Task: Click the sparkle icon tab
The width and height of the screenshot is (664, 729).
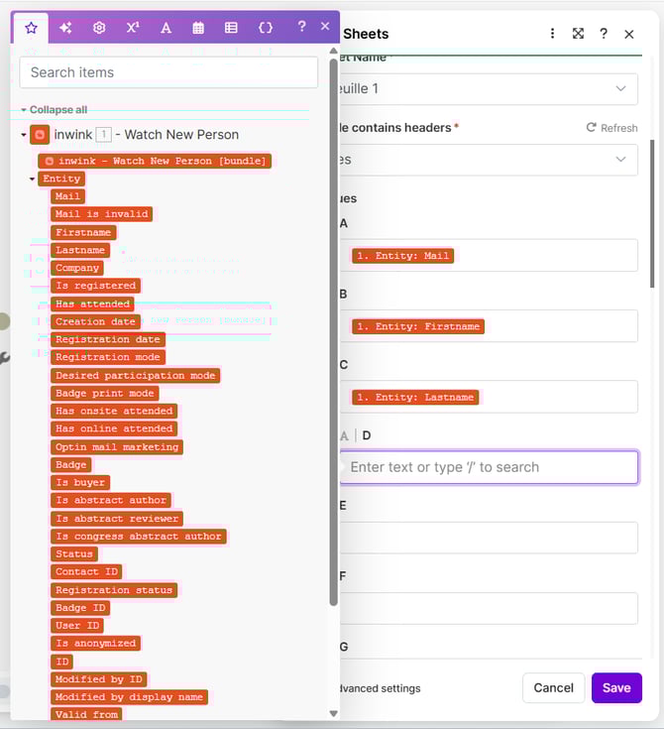Action: pos(65,28)
